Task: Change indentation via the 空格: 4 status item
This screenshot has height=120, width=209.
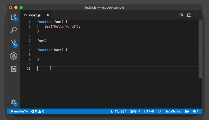Action: 135,111
